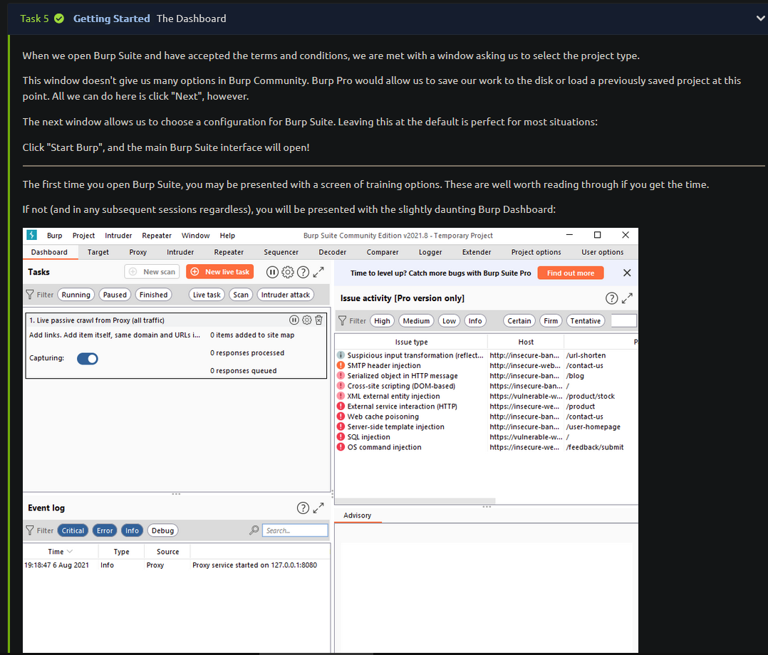This screenshot has height=655, width=768.
Task: Open the Window menu
Action: tap(195, 236)
